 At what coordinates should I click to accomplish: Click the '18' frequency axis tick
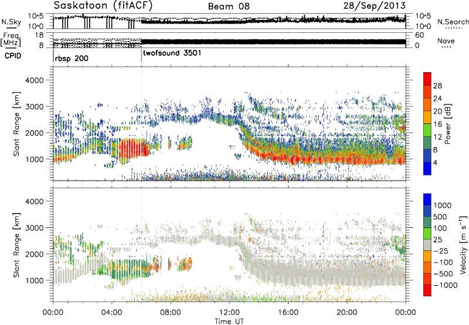click(39, 35)
